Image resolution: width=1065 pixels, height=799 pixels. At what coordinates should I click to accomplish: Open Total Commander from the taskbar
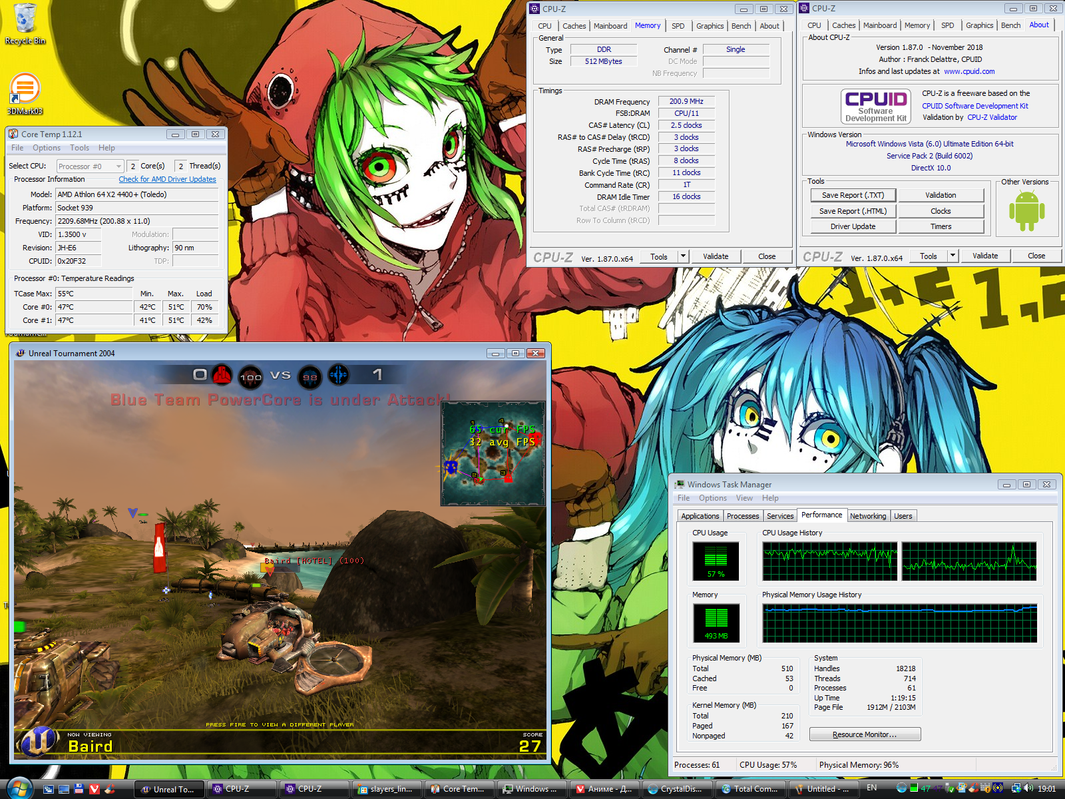pyautogui.click(x=749, y=789)
